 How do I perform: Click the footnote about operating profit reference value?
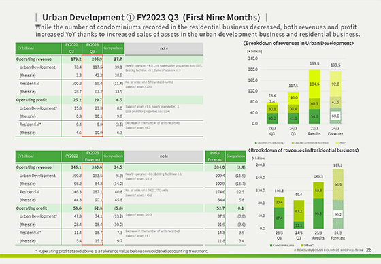pyautogui.click(x=122, y=251)
